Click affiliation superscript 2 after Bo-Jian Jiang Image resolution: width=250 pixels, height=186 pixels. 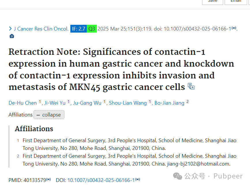tap(187, 102)
